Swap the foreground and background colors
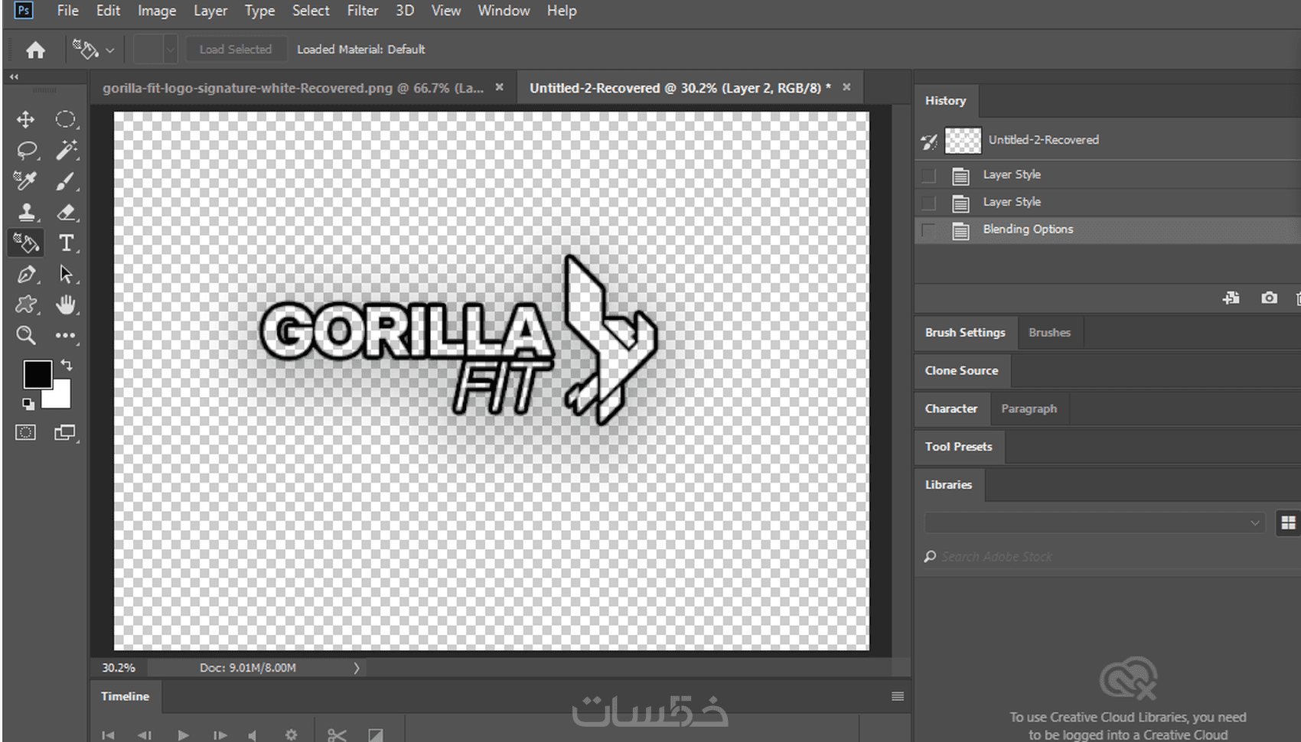The height and width of the screenshot is (742, 1301). pos(67,366)
